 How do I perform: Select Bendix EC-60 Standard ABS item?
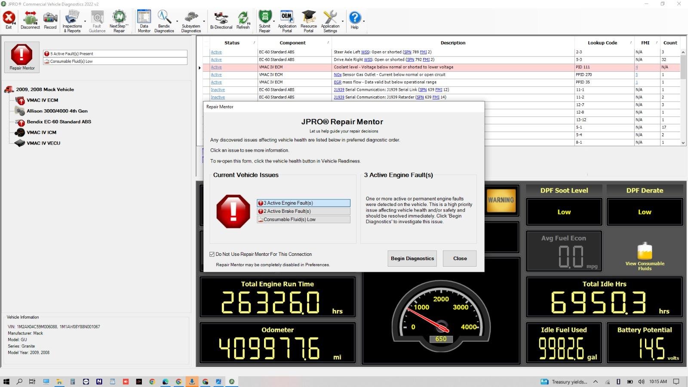[x=59, y=122]
